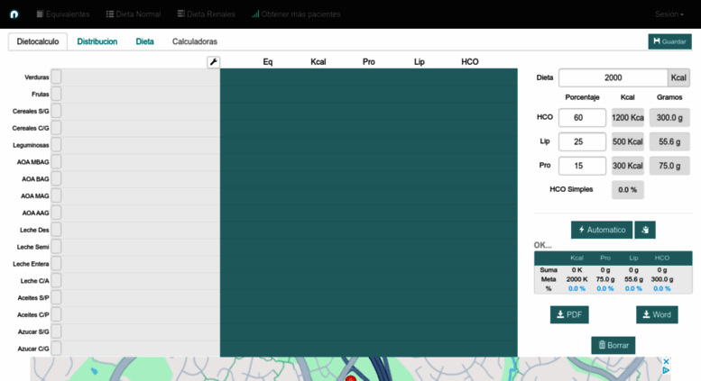The width and height of the screenshot is (701, 381).
Task: Click the home logo icon in navbar
Action: tap(14, 14)
